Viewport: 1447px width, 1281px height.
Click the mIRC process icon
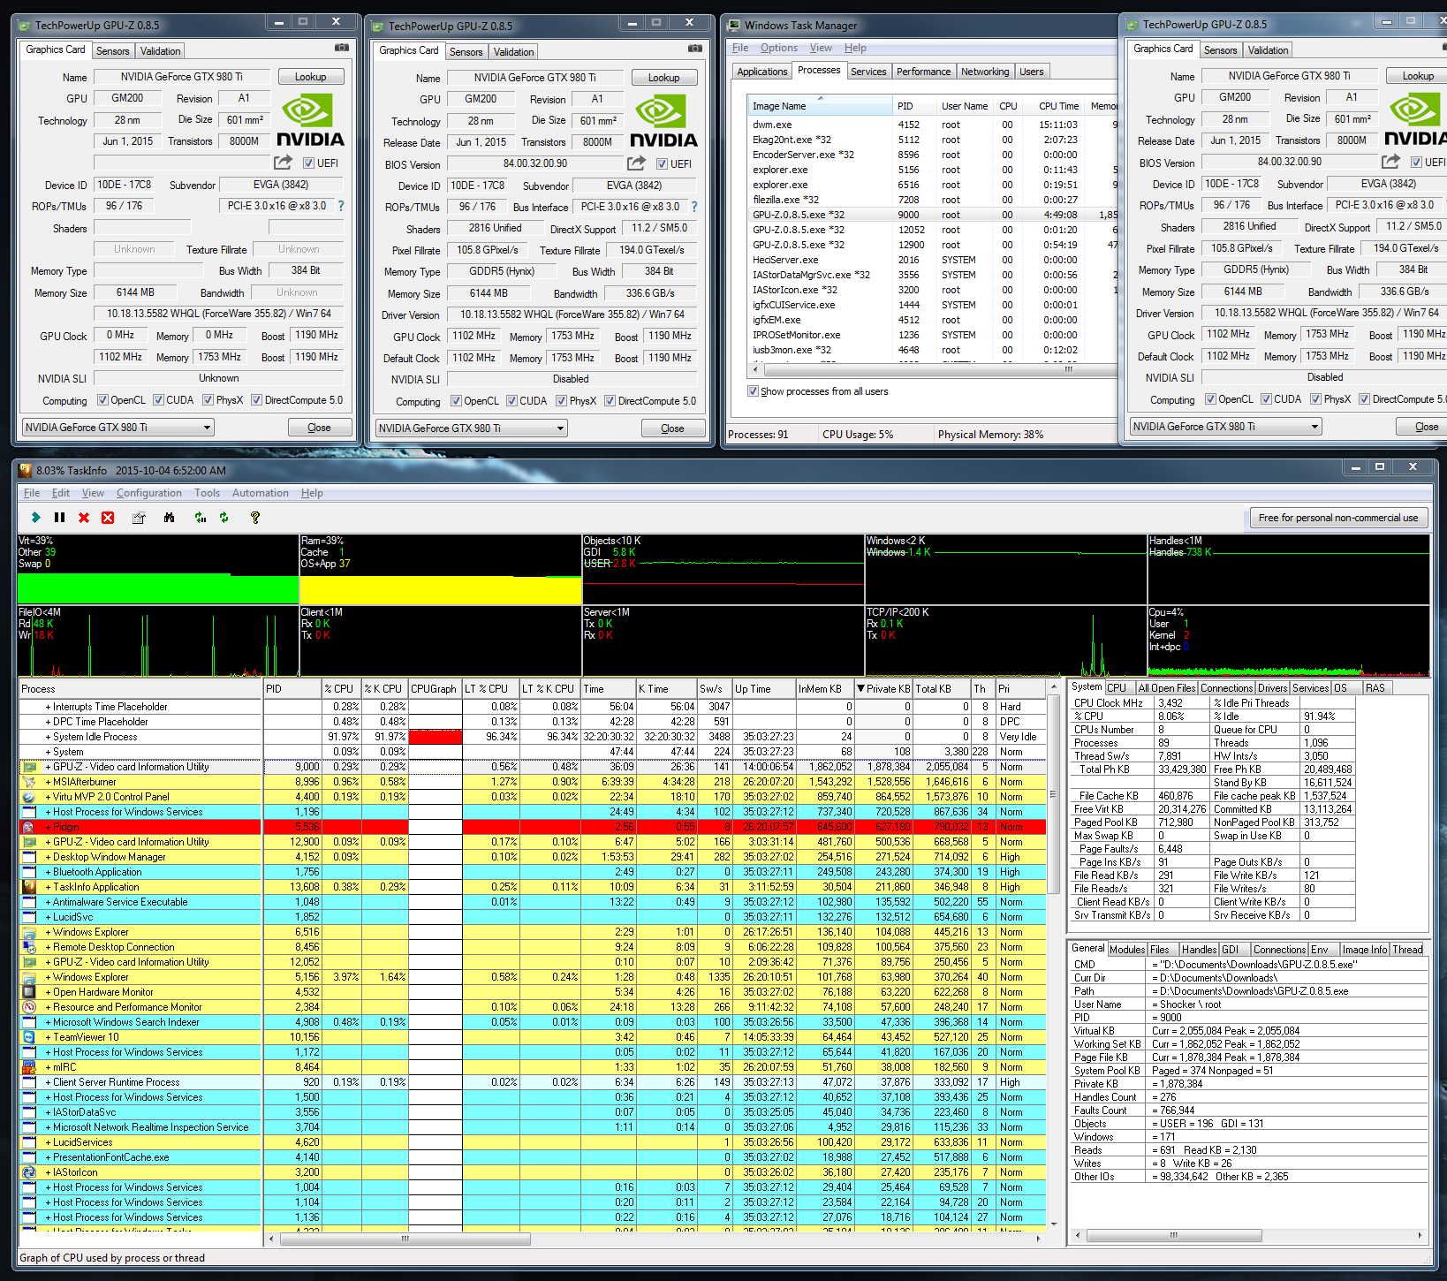(x=29, y=1067)
